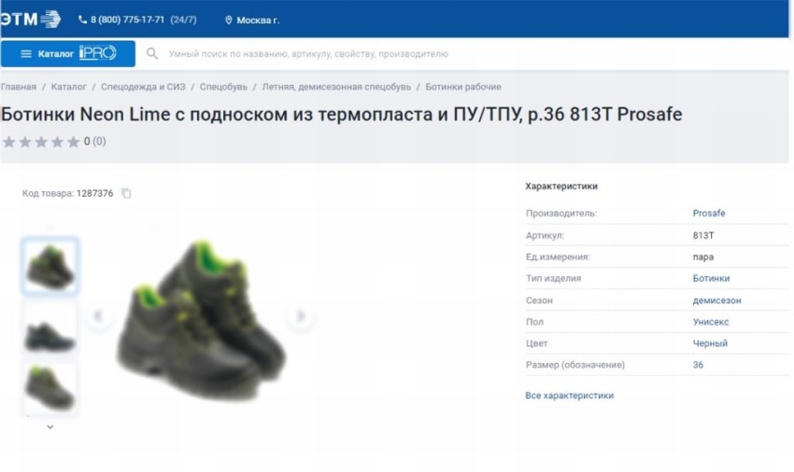
Task: Open the Каталог menu
Action: (x=68, y=53)
